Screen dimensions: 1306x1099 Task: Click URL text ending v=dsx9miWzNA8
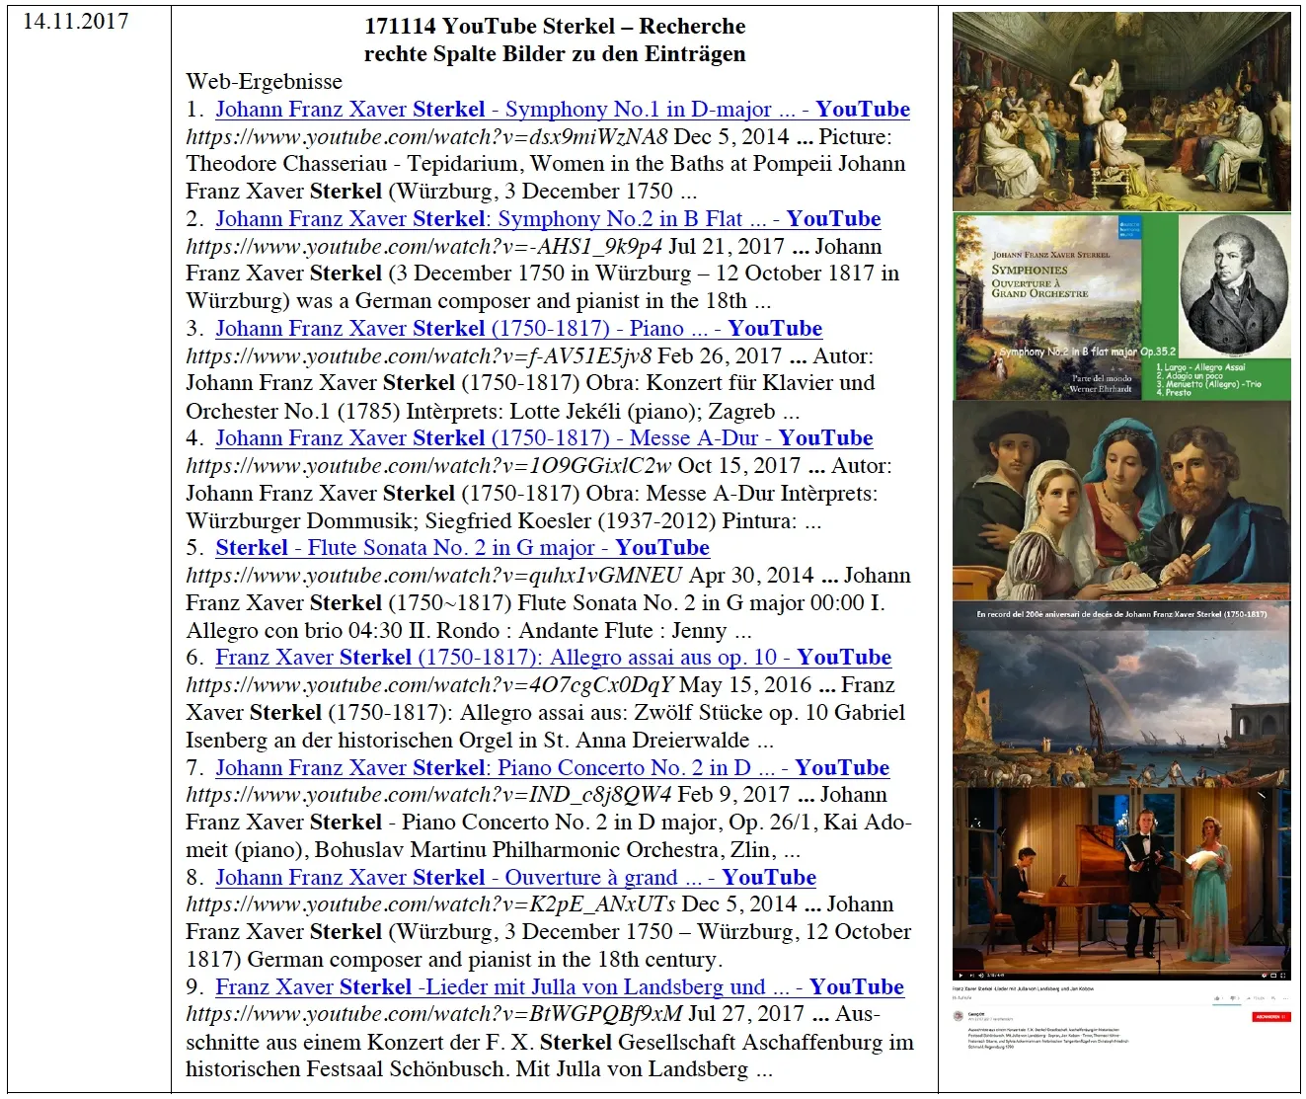point(426,136)
